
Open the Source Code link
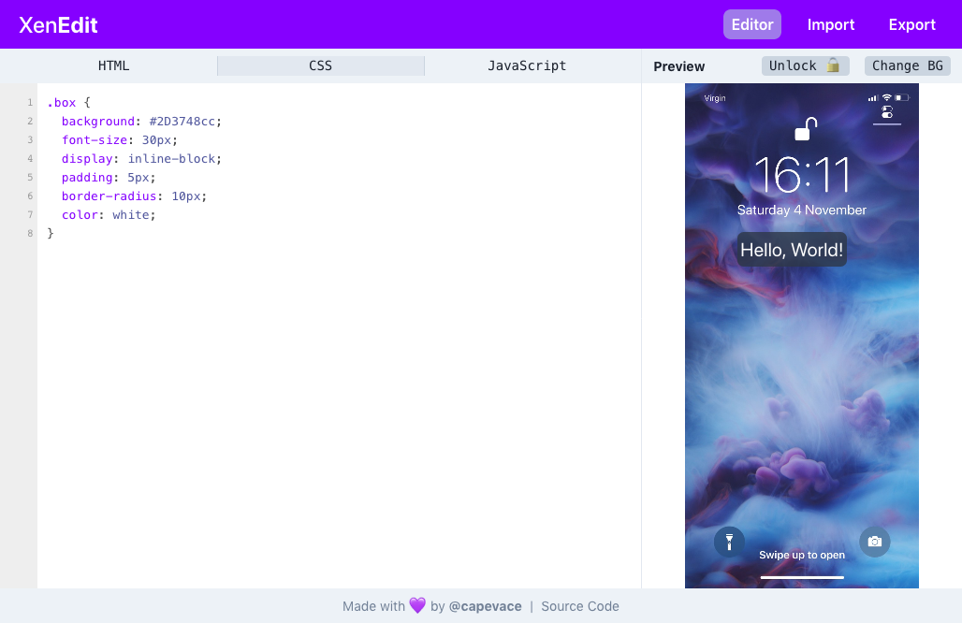pyautogui.click(x=579, y=606)
